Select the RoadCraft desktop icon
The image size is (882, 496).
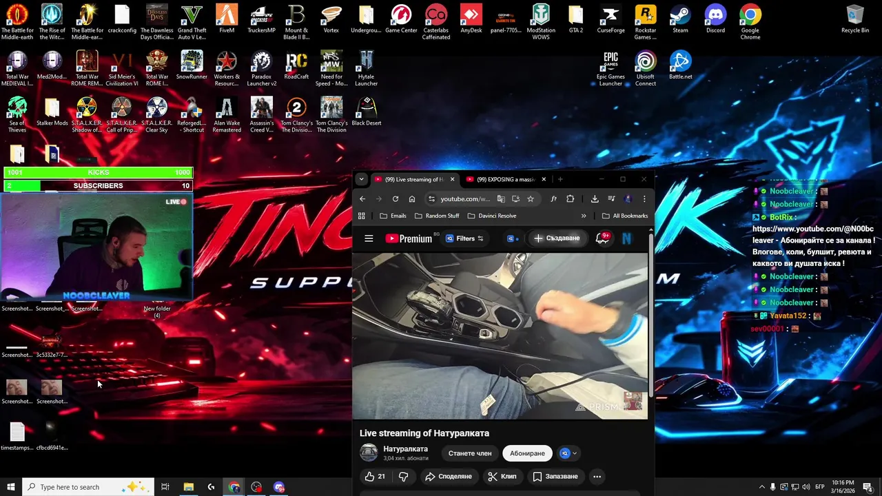(296, 65)
